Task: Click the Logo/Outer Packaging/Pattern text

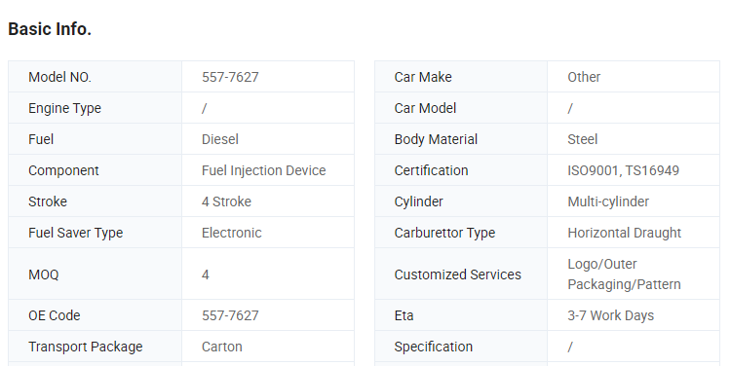Action: click(624, 274)
